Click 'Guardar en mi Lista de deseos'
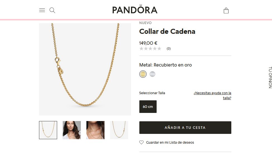The image size is (272, 154). [170, 142]
